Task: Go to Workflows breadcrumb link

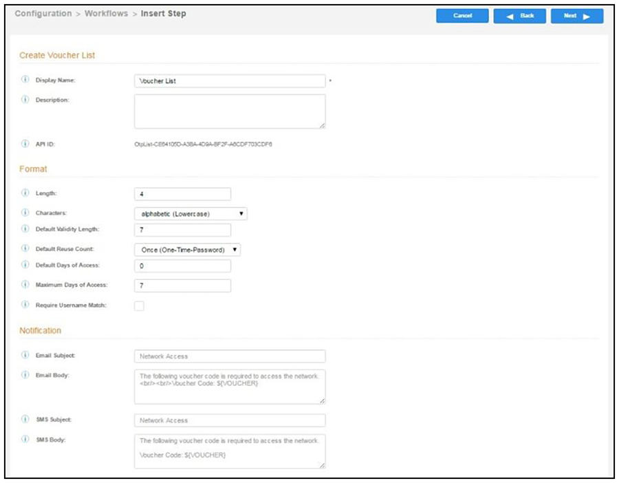Action: (x=106, y=14)
